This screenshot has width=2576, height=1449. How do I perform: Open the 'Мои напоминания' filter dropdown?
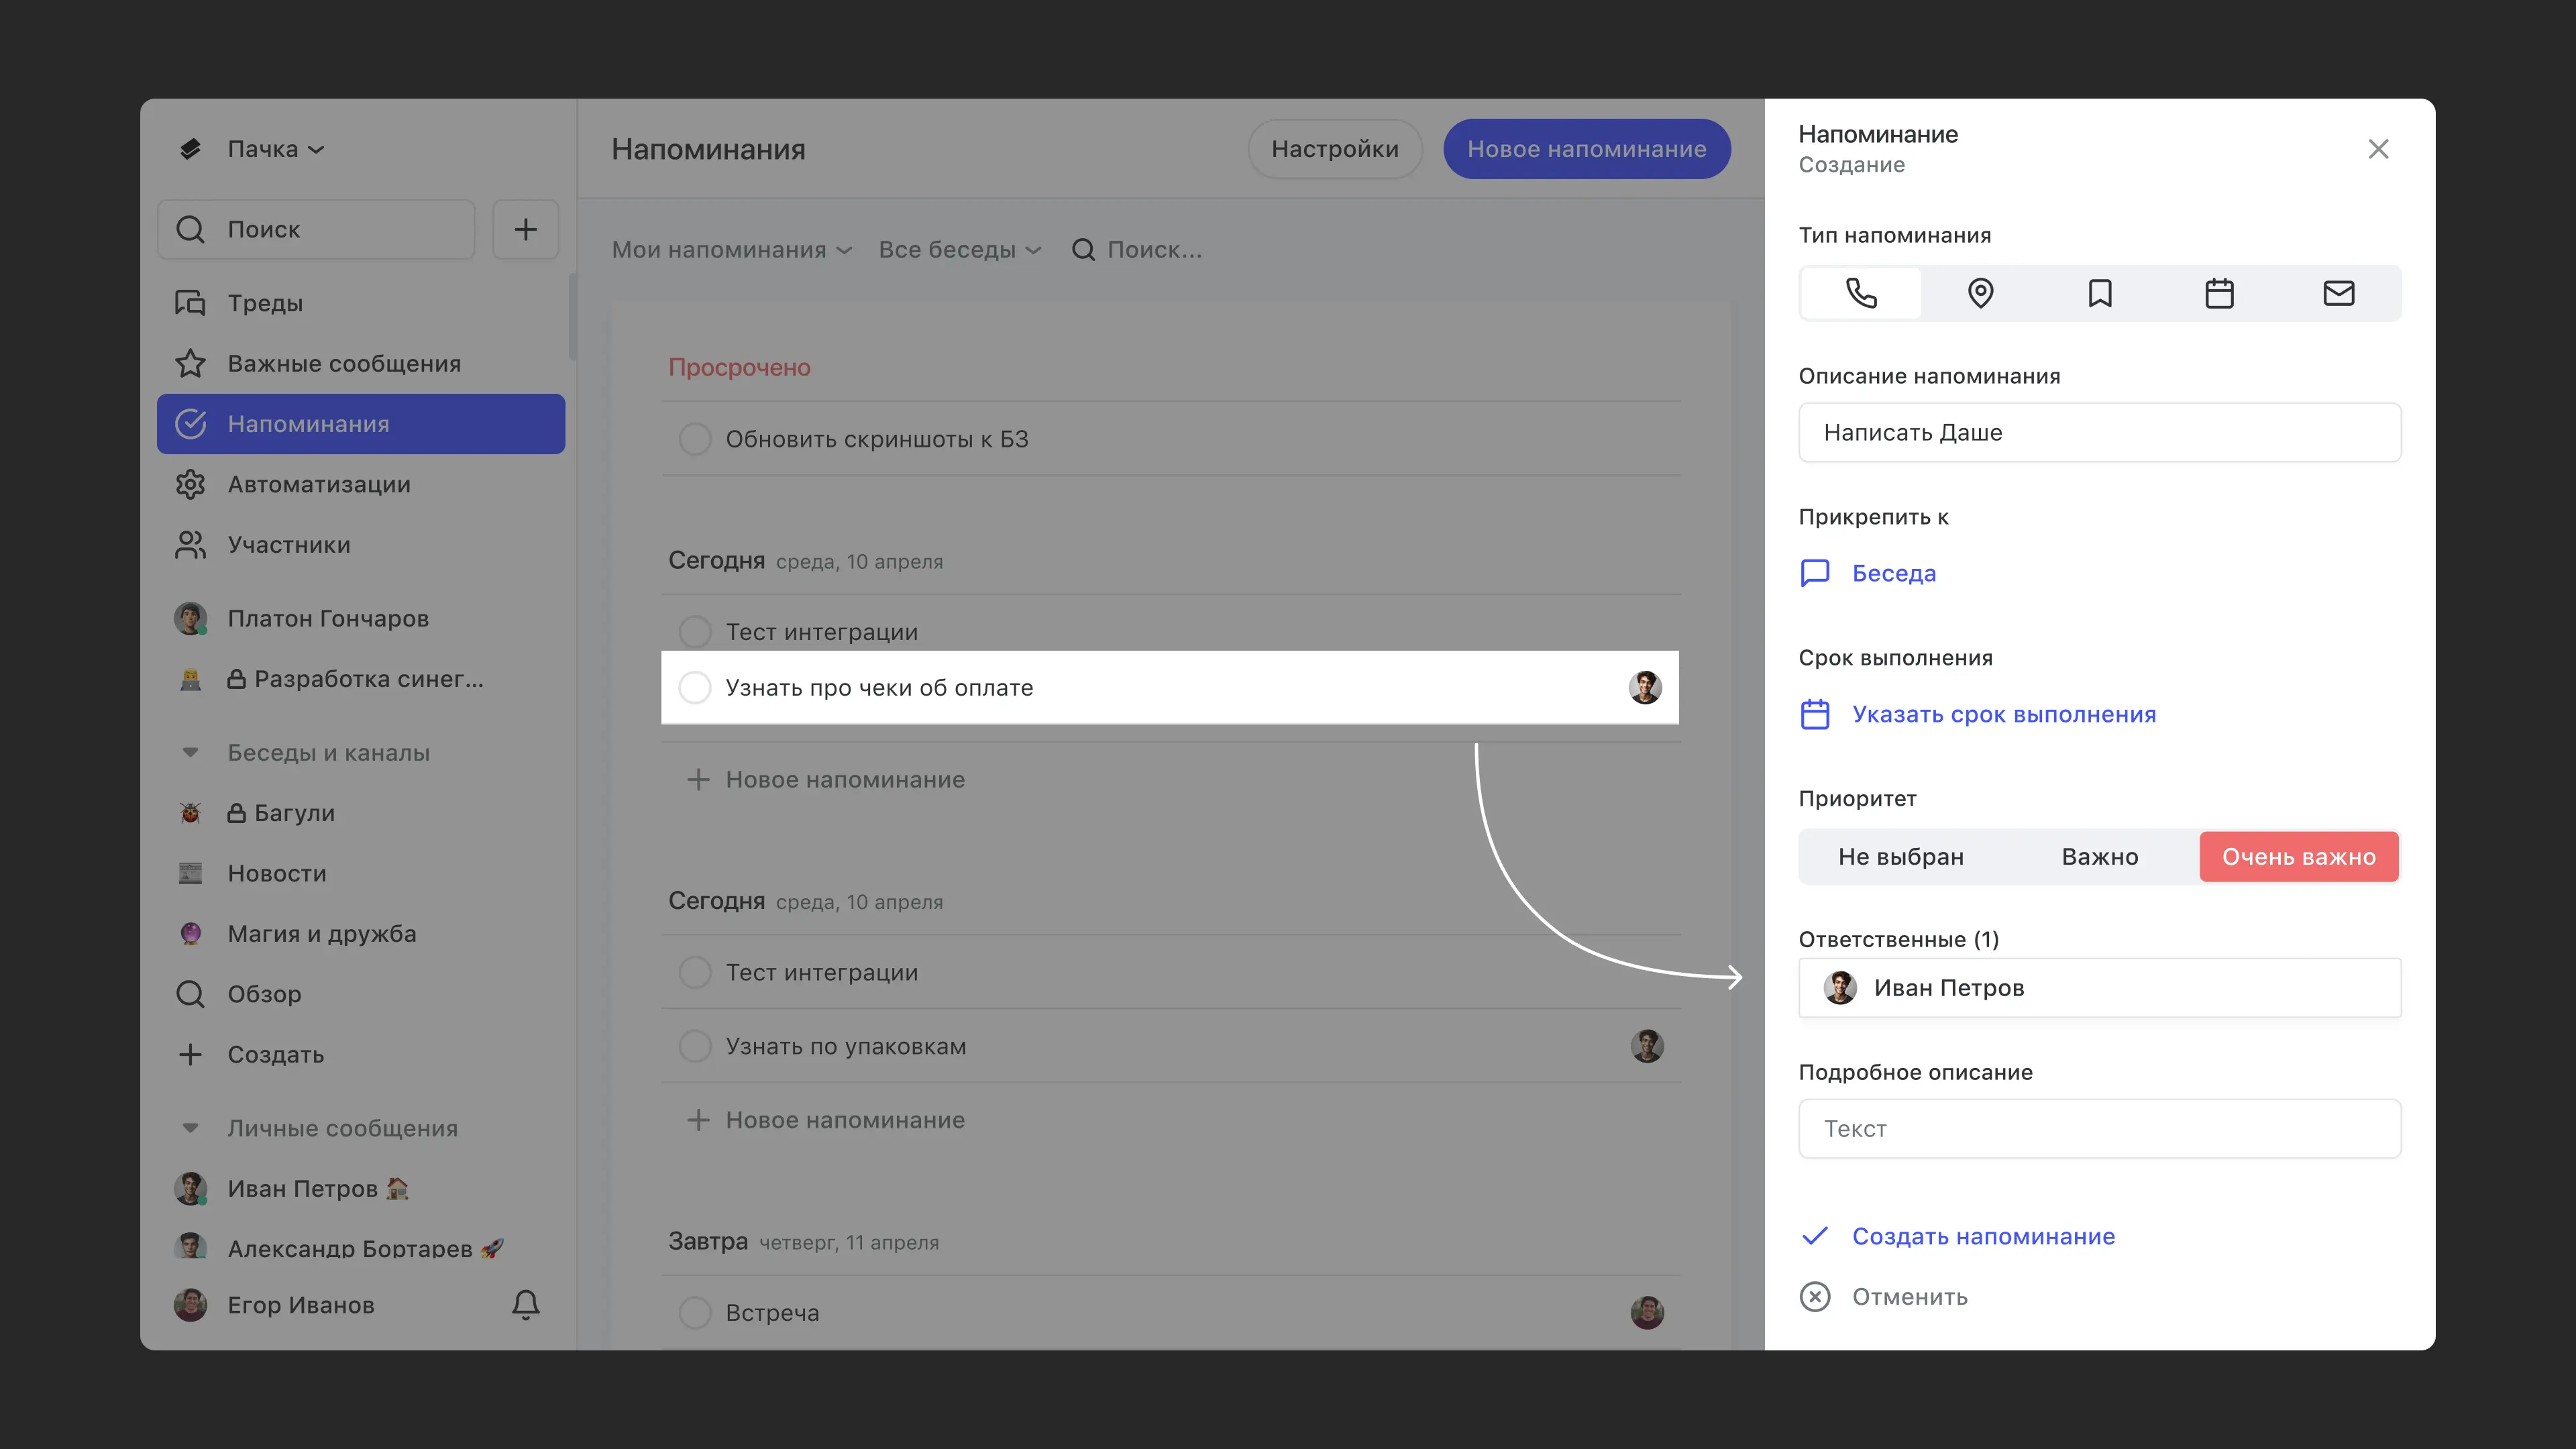[x=731, y=250]
